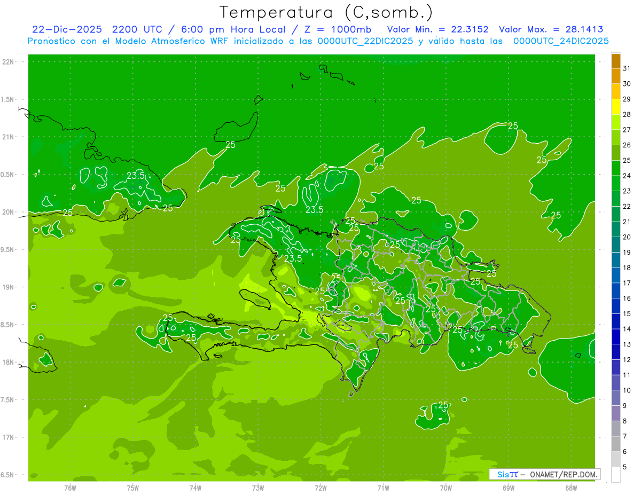
Task: Click the orange swatch between 30 and 31
Action: point(616,76)
